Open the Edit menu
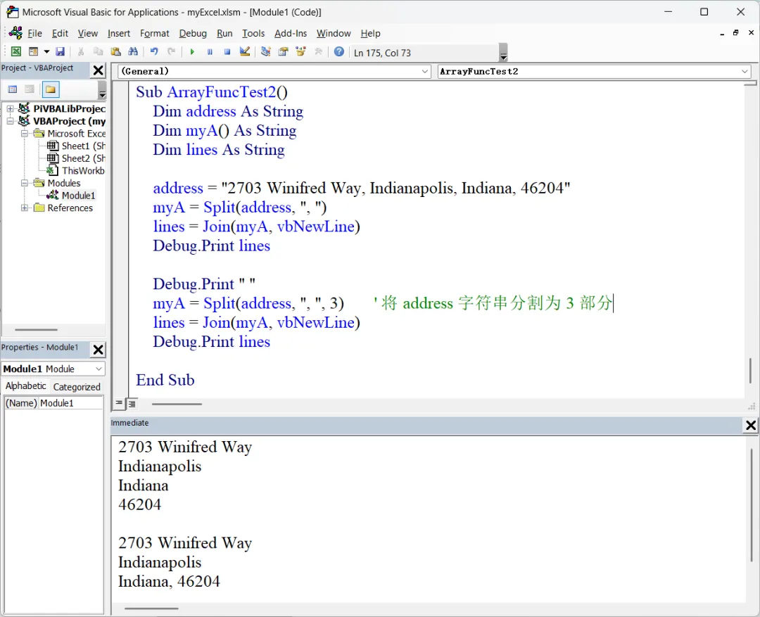 pos(60,34)
